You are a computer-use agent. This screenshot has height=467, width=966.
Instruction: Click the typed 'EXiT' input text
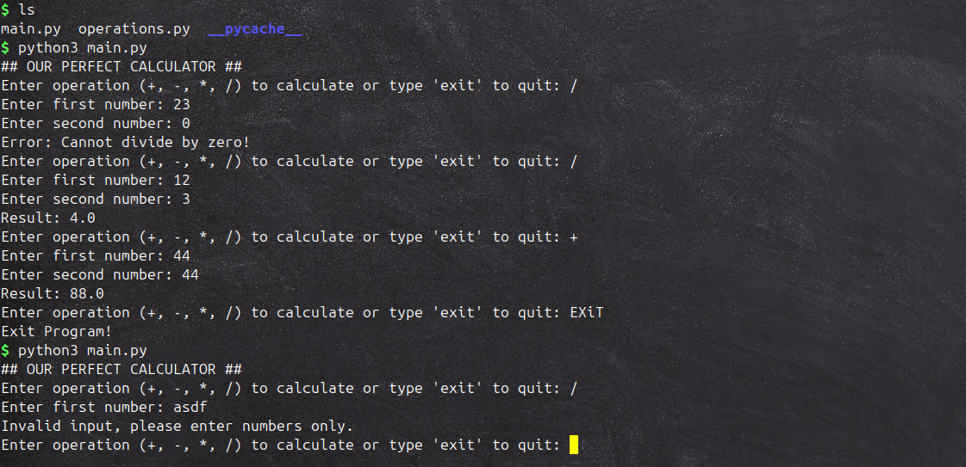587,312
